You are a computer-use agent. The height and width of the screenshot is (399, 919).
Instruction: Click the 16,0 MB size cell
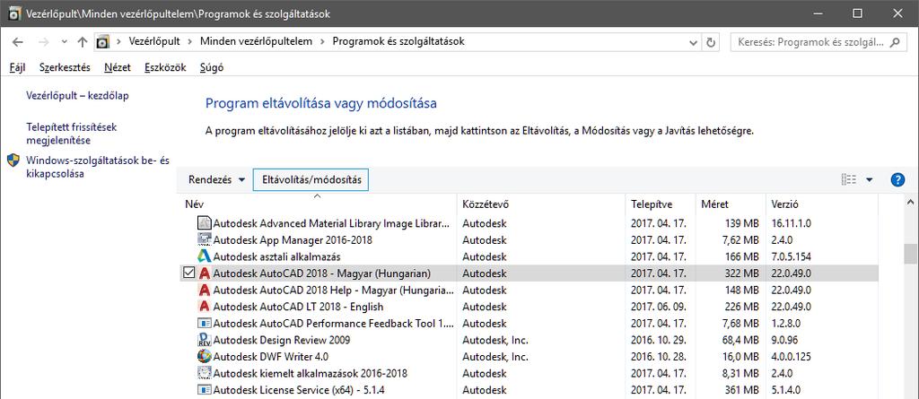coord(740,356)
